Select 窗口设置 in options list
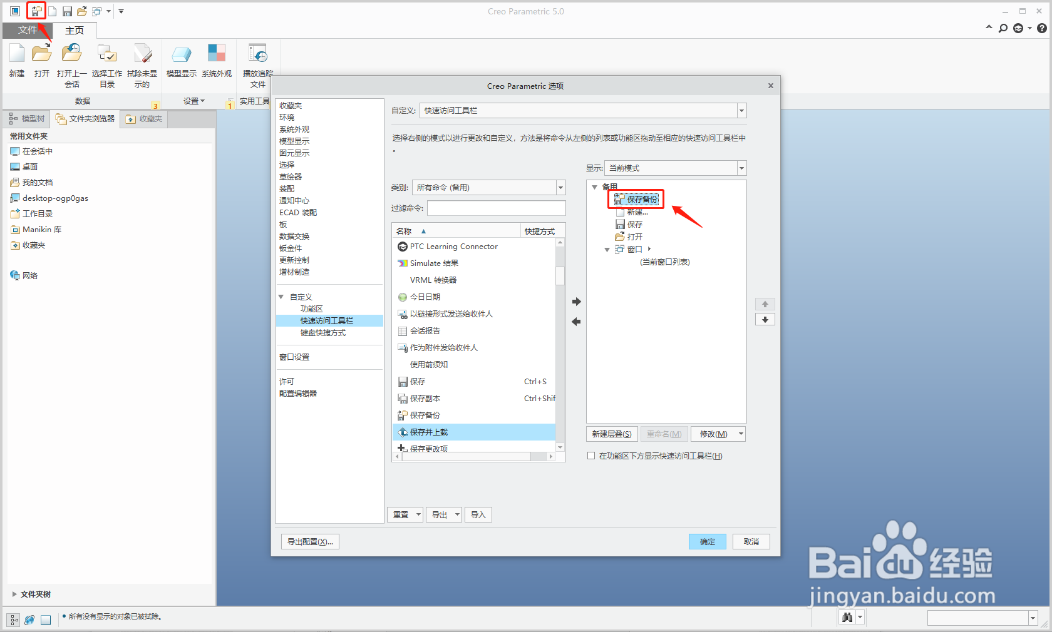Image resolution: width=1052 pixels, height=632 pixels. [294, 357]
